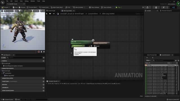Pause the preview animation
This screenshot has width=180, height=101.
41,52
